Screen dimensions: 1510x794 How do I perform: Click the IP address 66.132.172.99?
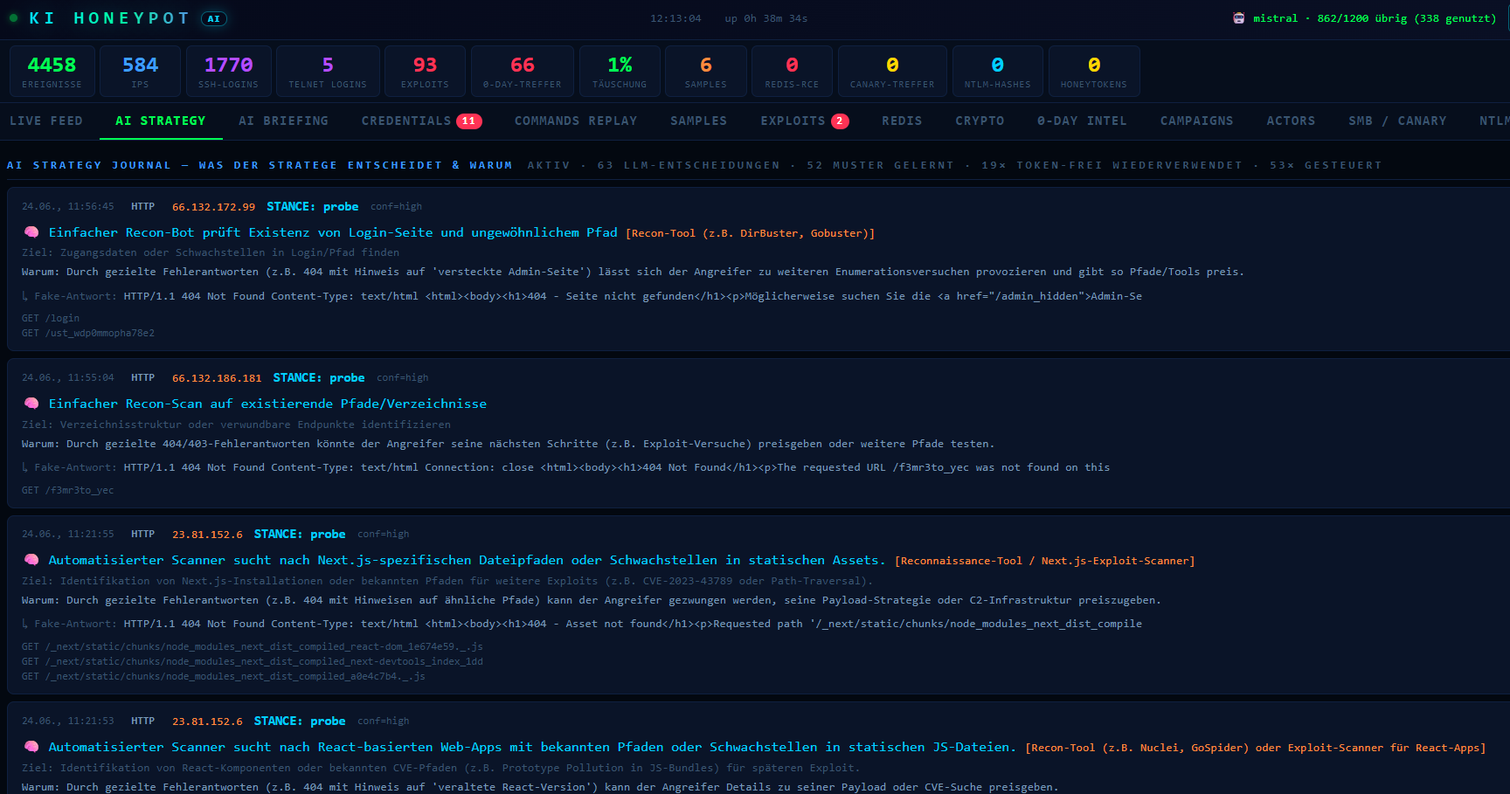coord(213,207)
